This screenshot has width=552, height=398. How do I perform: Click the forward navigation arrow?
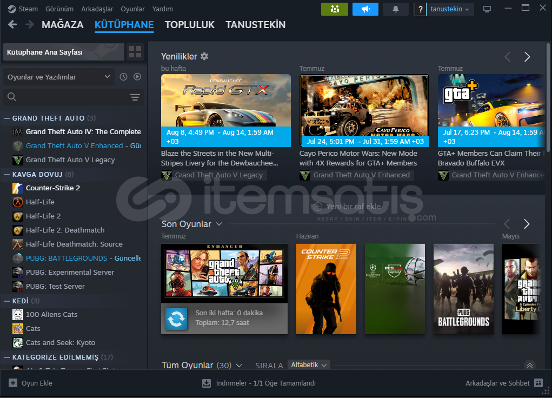pyautogui.click(x=30, y=25)
